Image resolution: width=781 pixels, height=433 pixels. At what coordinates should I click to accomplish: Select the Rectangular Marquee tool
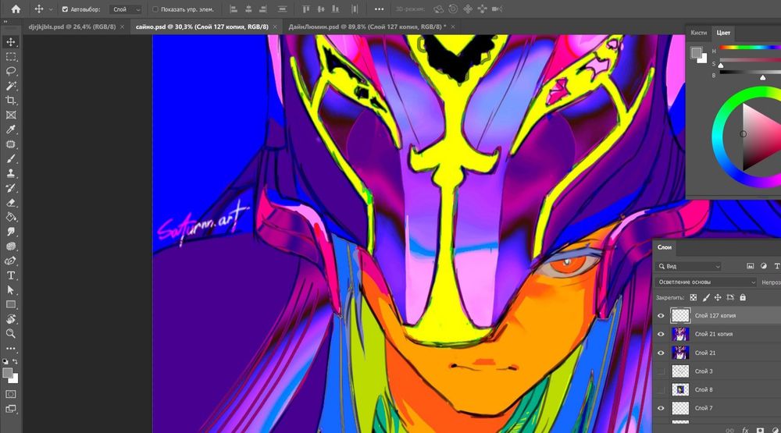click(x=11, y=57)
